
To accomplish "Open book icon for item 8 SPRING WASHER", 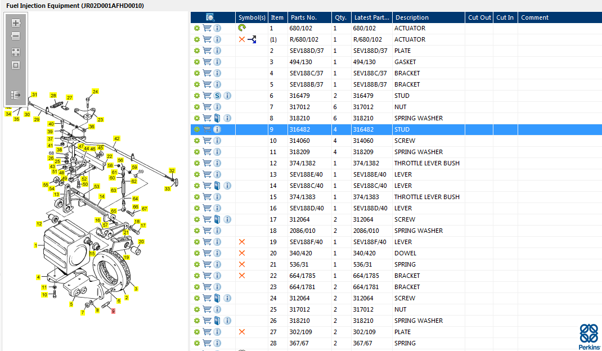I will 217,118.
